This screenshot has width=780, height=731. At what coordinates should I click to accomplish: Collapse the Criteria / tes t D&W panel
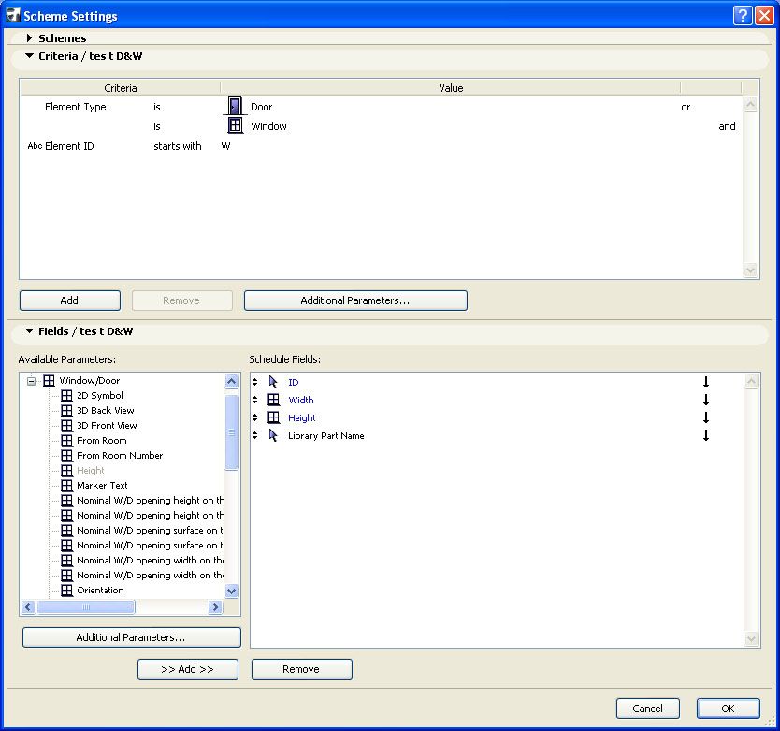[29, 56]
